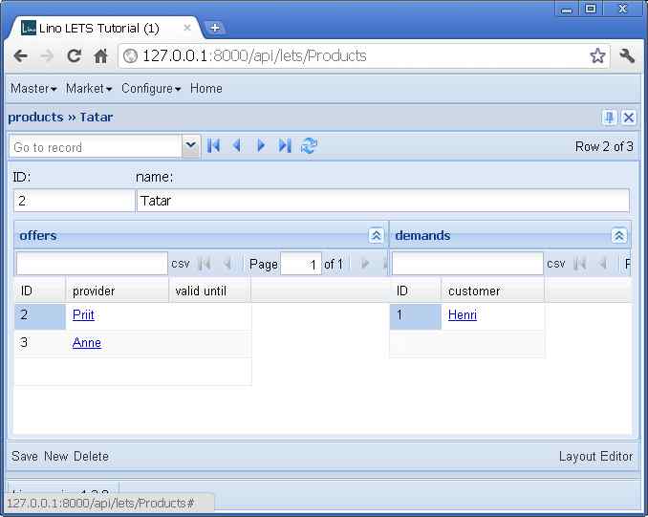Sort offers by valid until column
Screen dimensions: 648x517
209,291
